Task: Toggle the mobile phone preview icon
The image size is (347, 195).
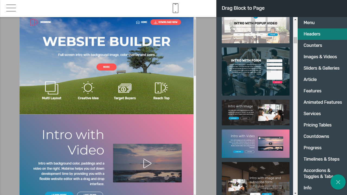Action: coord(175,8)
